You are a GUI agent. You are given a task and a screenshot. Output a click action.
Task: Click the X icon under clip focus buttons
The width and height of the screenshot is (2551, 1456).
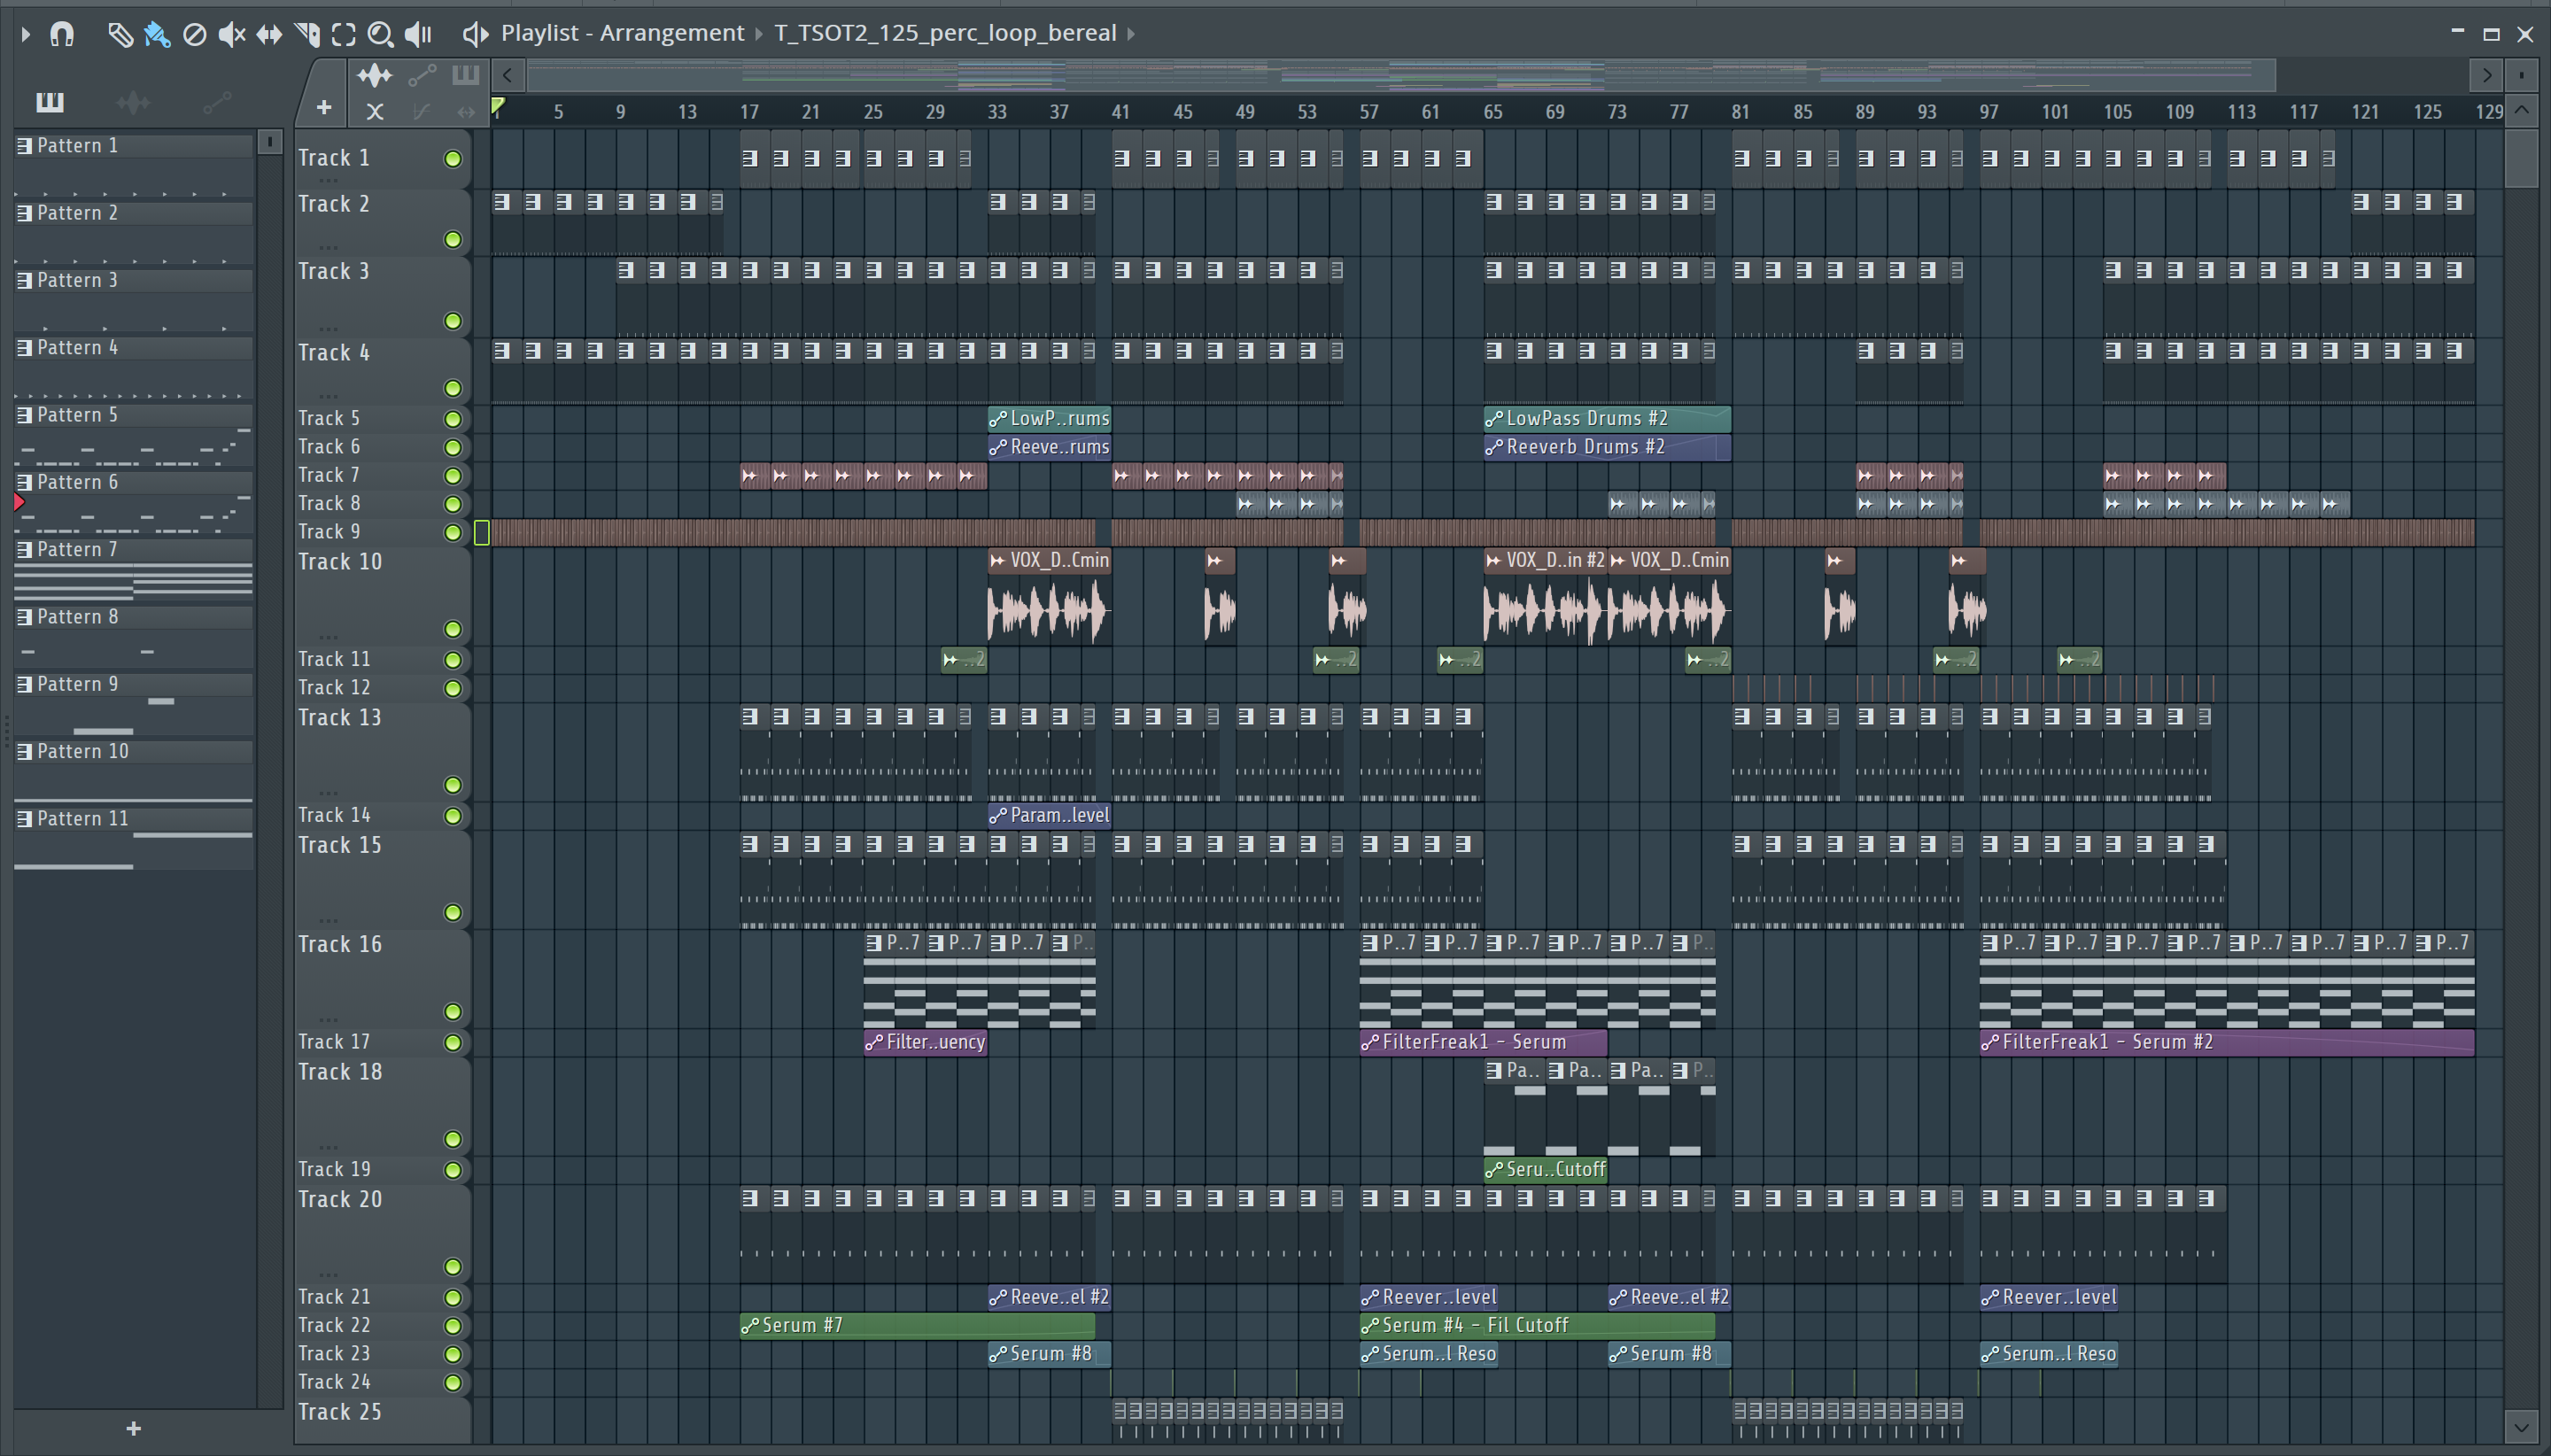(x=375, y=112)
